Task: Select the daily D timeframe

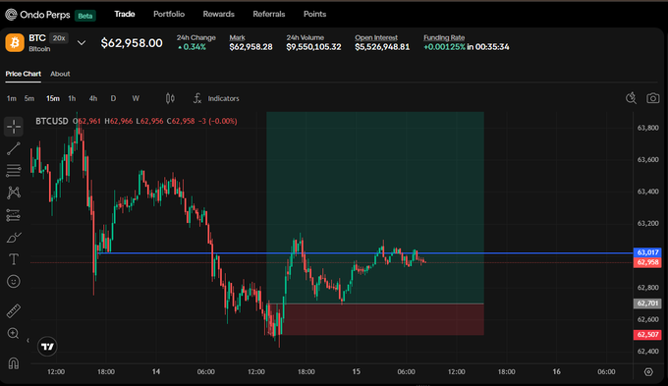Action: pos(113,98)
